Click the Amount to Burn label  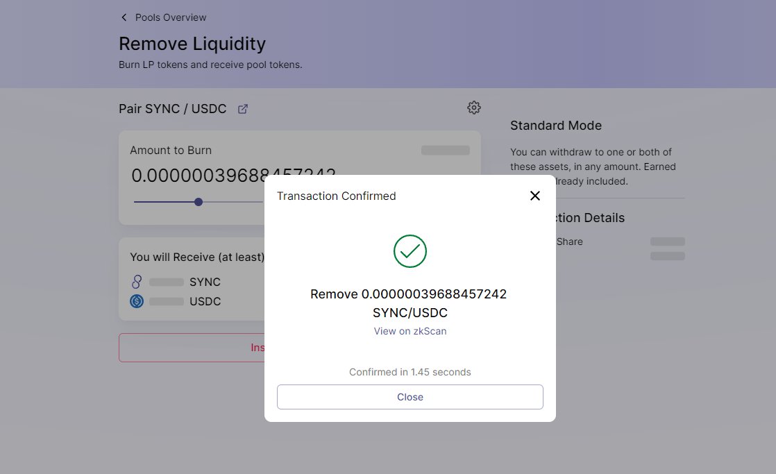171,151
